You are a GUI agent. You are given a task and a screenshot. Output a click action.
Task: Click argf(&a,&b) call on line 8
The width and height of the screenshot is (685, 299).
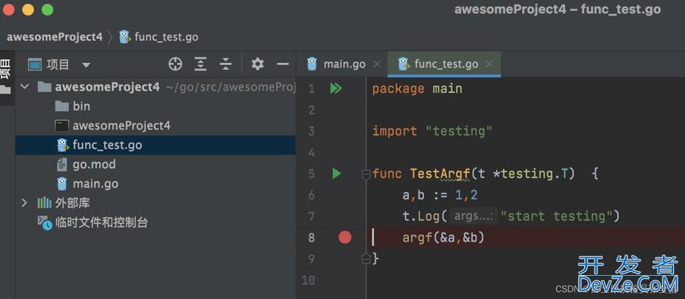(443, 237)
